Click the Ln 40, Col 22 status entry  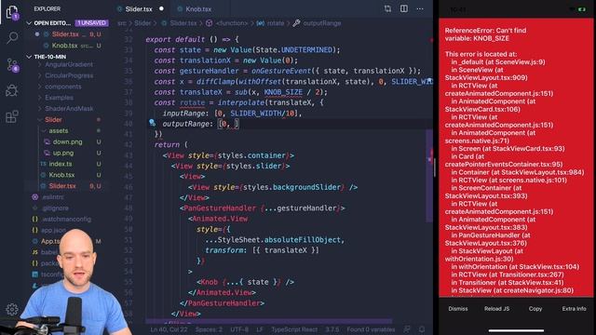(169, 329)
